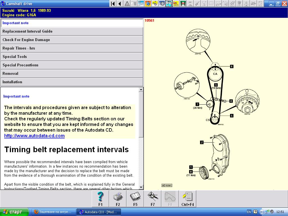This screenshot has height=216, width=288.
Task: Open the Special Tools section
Action: [72, 57]
